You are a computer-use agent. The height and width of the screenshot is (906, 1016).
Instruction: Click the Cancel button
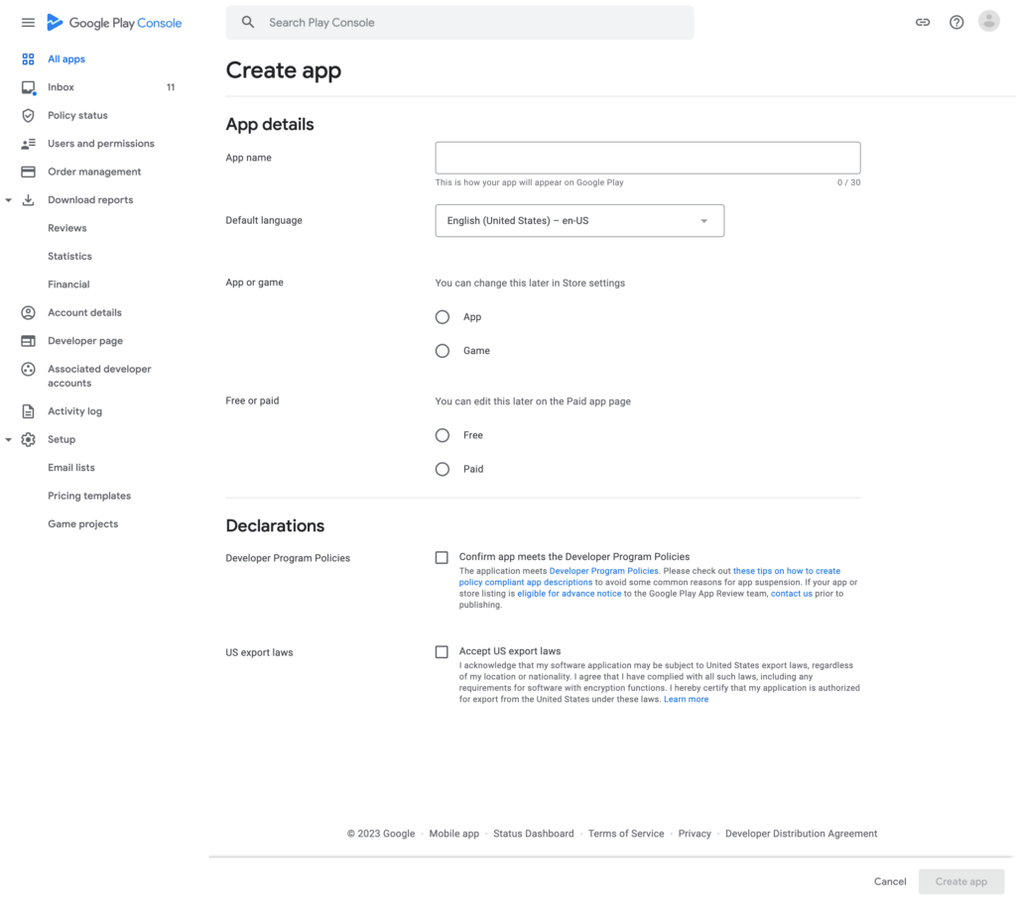(x=890, y=881)
